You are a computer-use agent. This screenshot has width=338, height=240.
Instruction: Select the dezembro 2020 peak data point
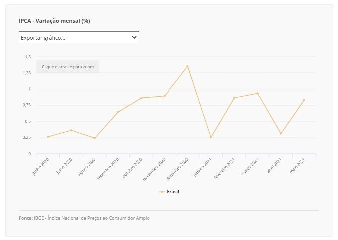pos(187,66)
